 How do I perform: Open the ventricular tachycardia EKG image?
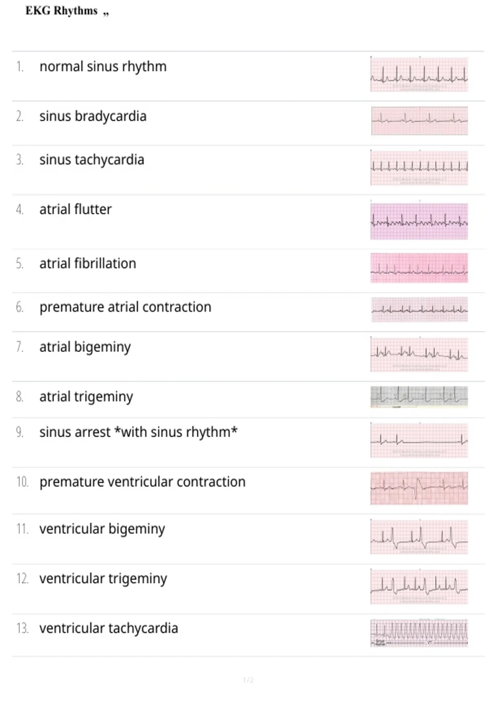tap(419, 633)
